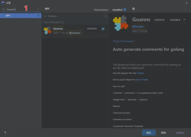This screenshot has width=191, height=137.
Task: Confirm with the 确定 button
Action: click(x=149, y=133)
